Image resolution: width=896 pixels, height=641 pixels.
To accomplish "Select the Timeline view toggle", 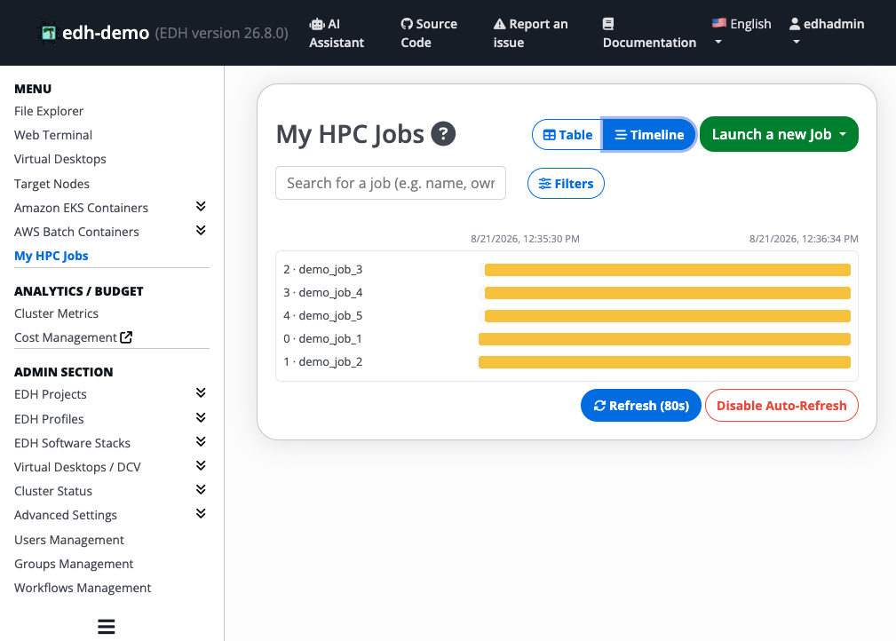I will 648,134.
